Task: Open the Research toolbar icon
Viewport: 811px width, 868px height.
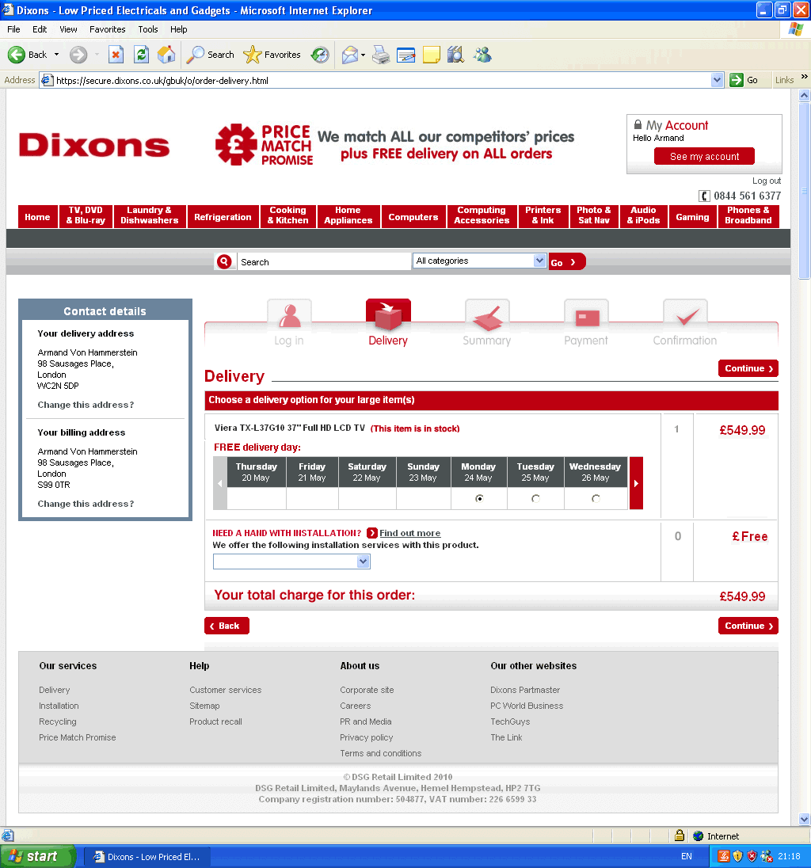Action: tap(455, 54)
